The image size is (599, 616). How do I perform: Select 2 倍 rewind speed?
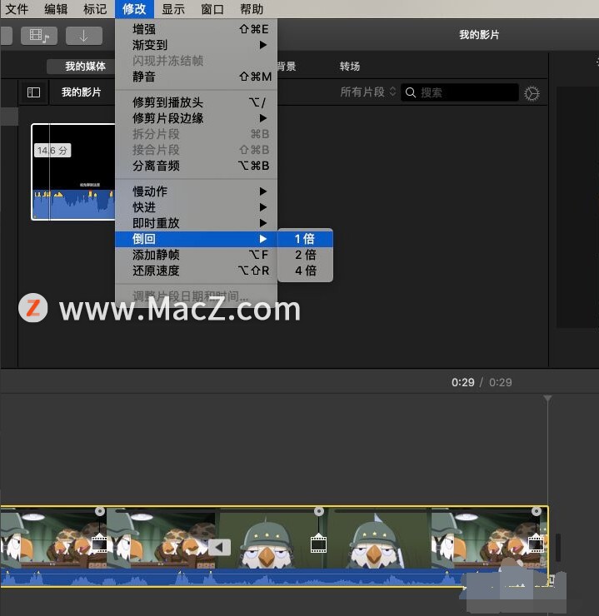tap(305, 255)
